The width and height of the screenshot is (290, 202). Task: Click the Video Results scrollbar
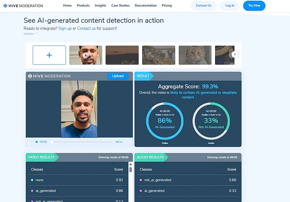(130, 169)
